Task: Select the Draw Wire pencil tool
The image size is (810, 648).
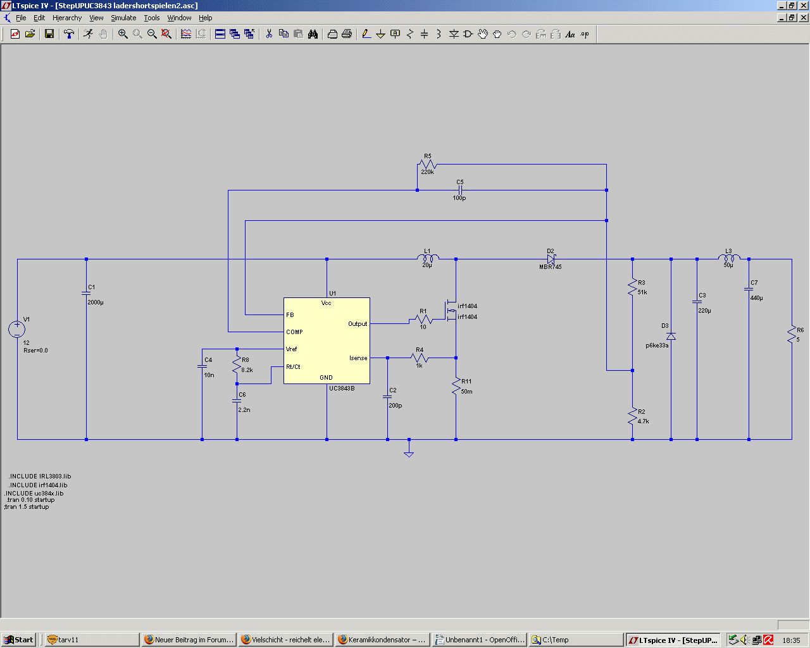Action: click(366, 34)
